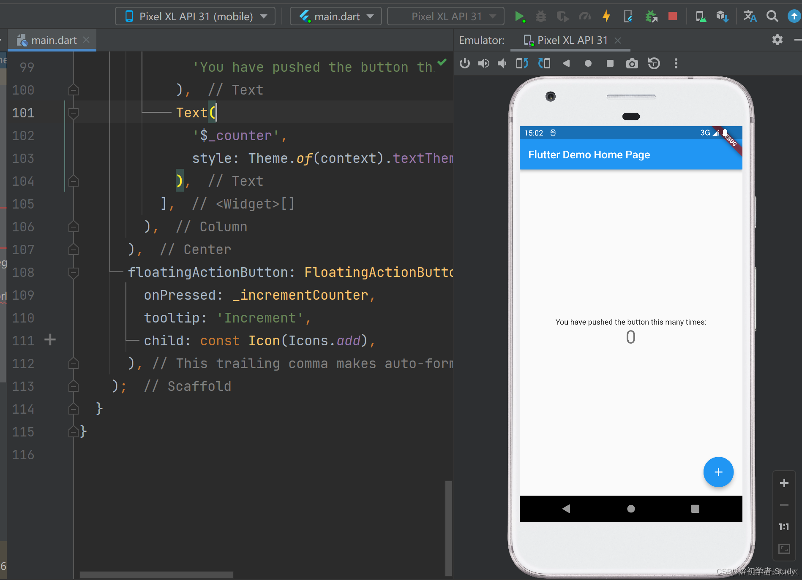Run the app with the green play button
The height and width of the screenshot is (580, 802).
click(519, 16)
